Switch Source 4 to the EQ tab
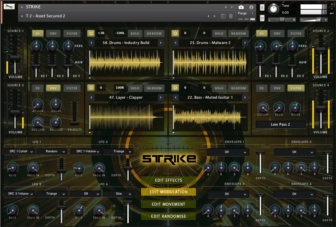 tap(261, 88)
